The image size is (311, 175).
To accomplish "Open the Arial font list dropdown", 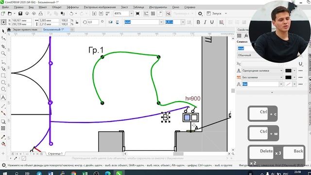I will click(161, 22).
